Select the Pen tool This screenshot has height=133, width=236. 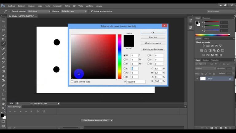click(3, 85)
